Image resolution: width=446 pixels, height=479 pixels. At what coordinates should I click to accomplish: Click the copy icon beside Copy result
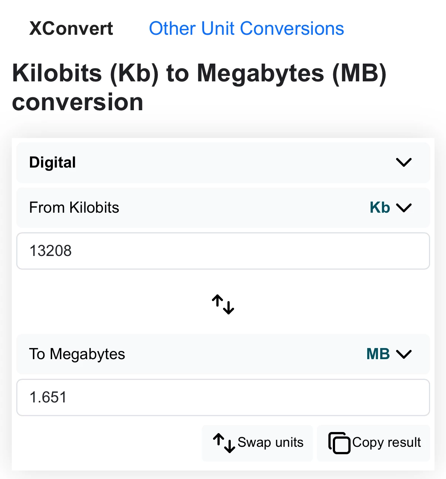[x=339, y=443]
